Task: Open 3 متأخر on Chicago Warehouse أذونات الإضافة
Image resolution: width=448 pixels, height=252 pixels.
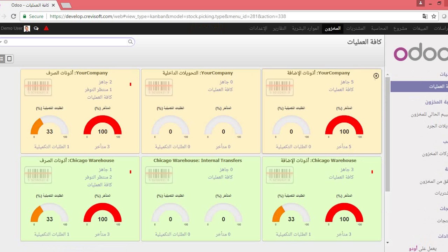Action: coord(344,234)
